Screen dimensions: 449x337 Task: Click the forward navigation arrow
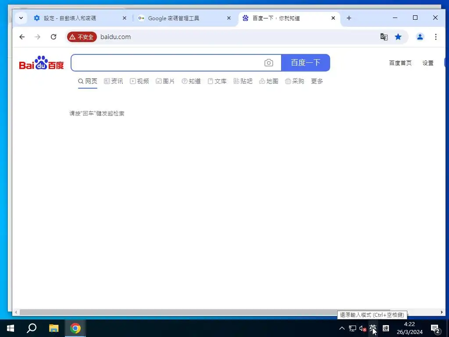[38, 37]
